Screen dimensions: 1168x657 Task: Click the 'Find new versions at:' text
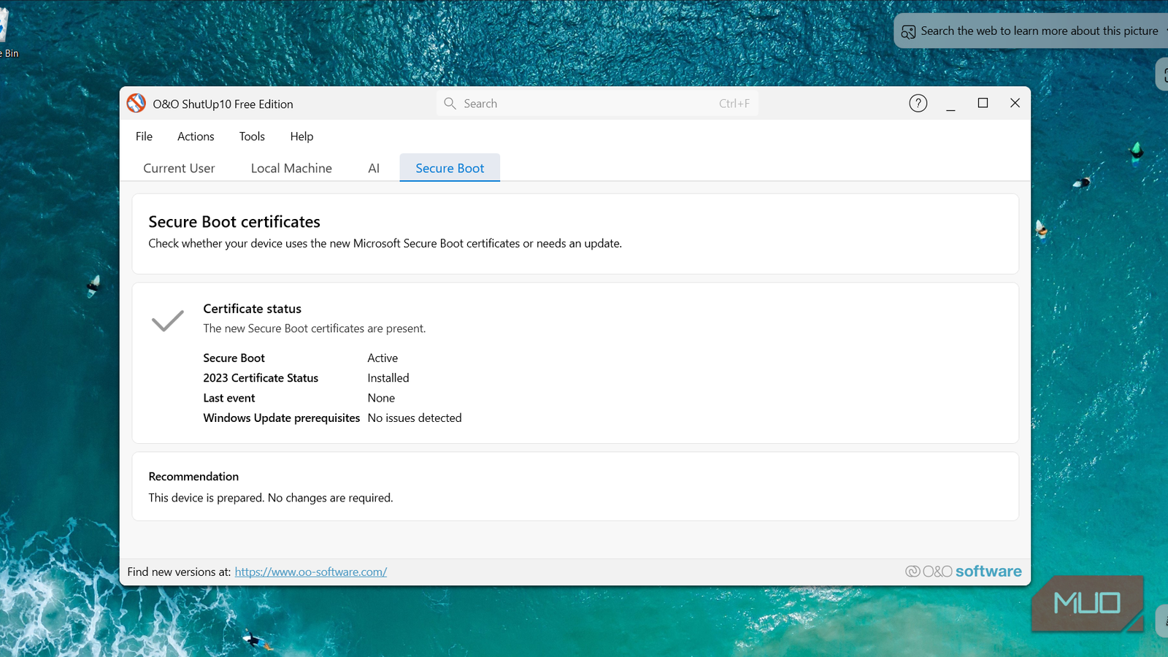179,572
